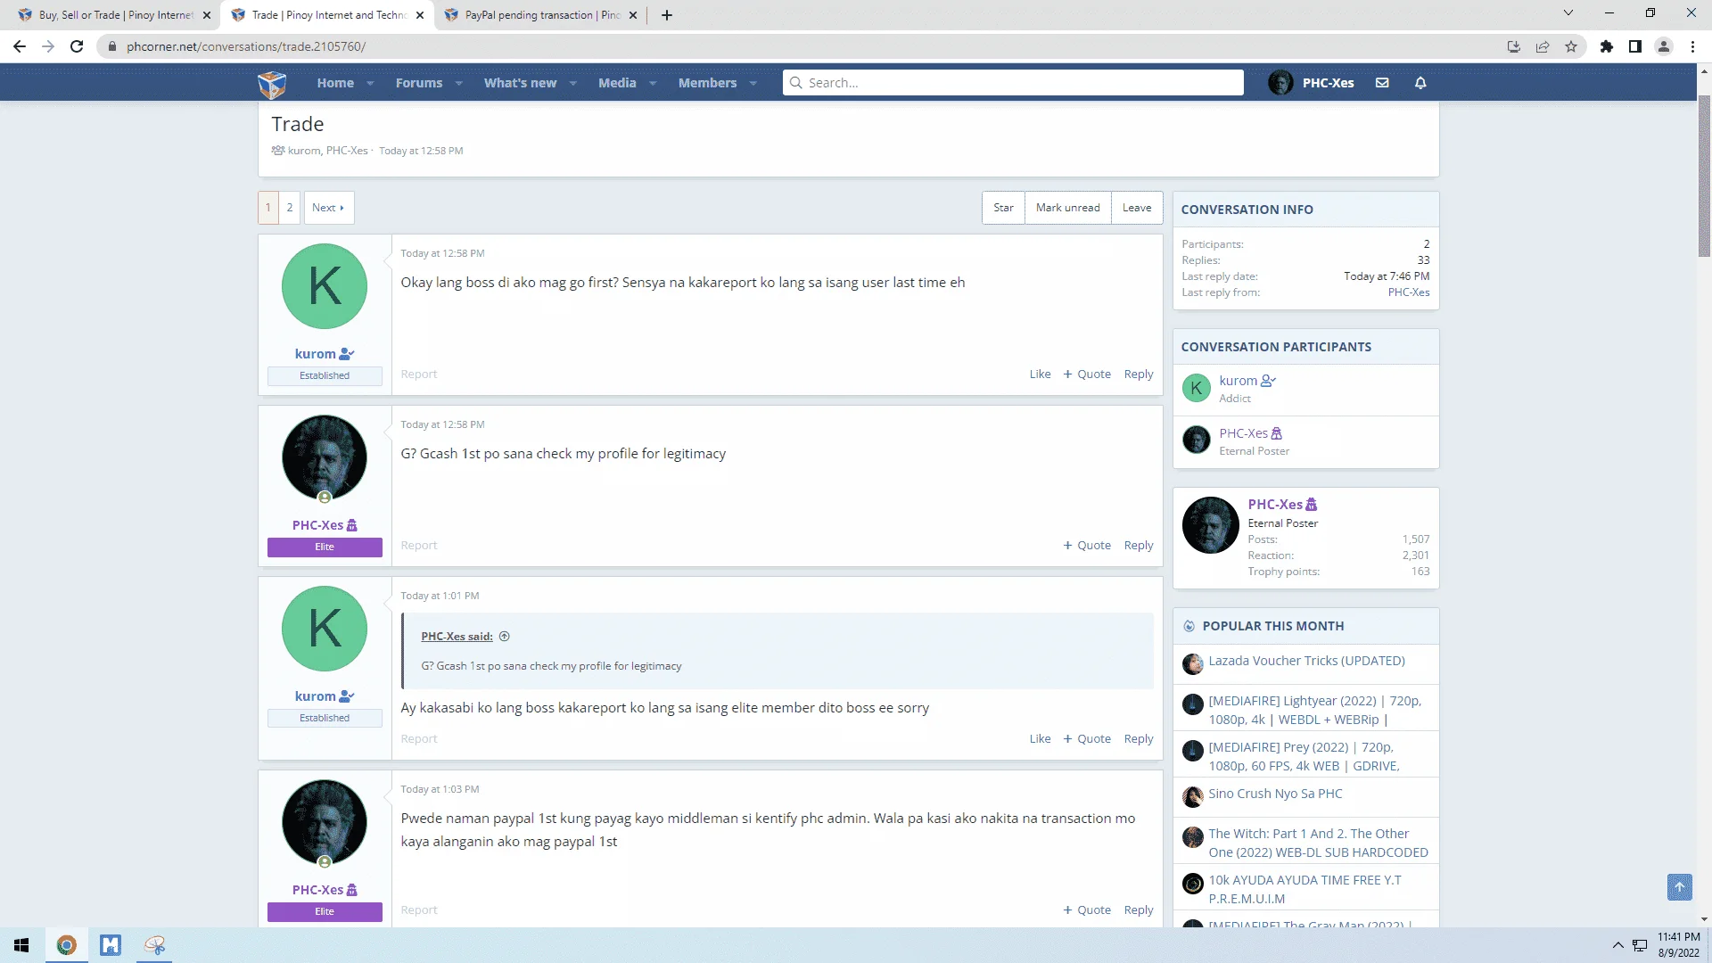Close the Trade browser tab
1712x963 pixels.
[x=420, y=15]
